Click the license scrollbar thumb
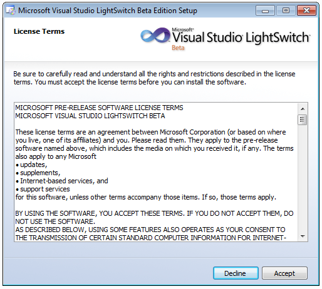Image resolution: width=322 pixels, height=289 pixels. [x=303, y=120]
